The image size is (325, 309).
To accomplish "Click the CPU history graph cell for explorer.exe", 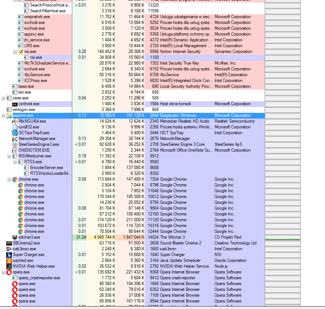I will [x=283, y=116].
